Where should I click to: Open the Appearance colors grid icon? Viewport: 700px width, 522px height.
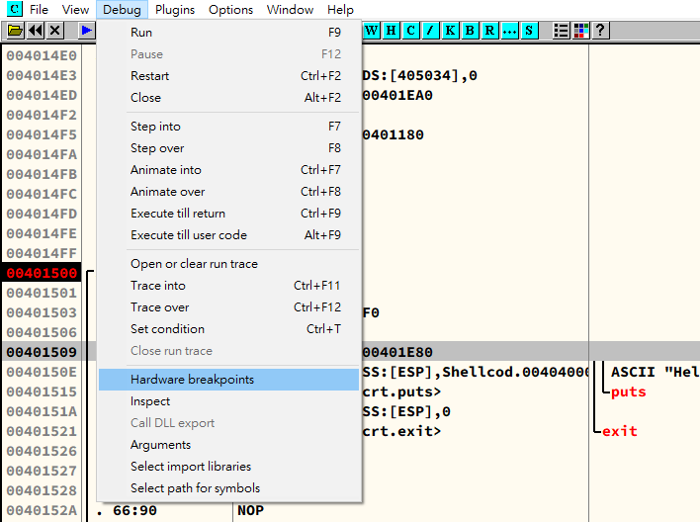pyautogui.click(x=580, y=31)
